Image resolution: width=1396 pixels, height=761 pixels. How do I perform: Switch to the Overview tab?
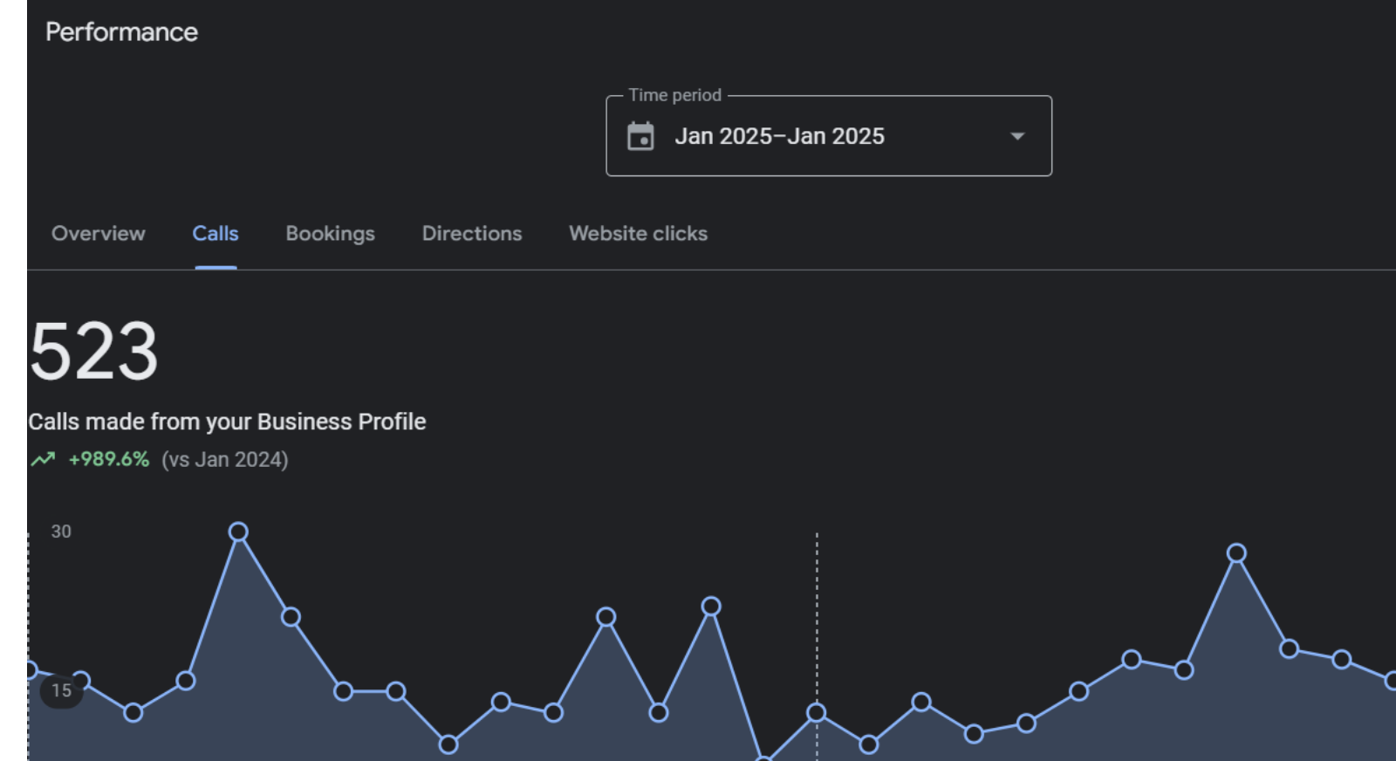pos(99,234)
